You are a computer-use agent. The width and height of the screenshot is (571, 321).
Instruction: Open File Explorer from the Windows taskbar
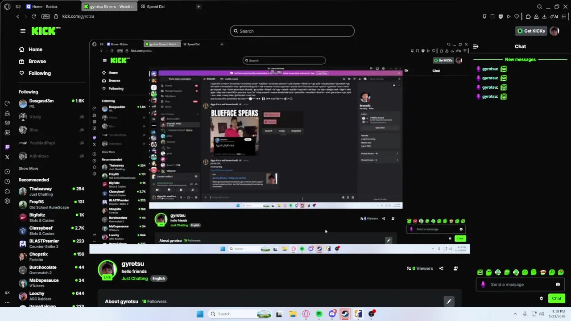pyautogui.click(x=293, y=314)
